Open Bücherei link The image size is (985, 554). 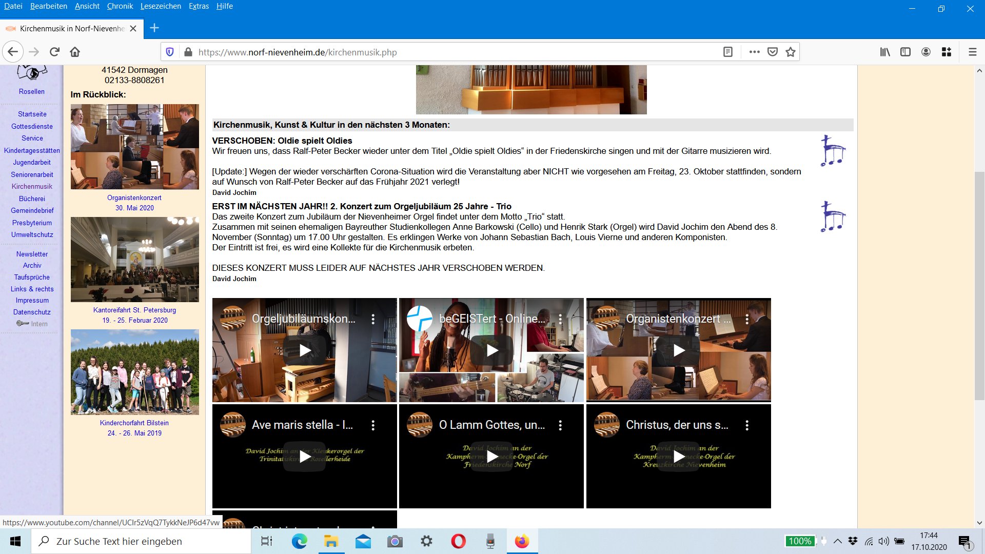tap(32, 199)
